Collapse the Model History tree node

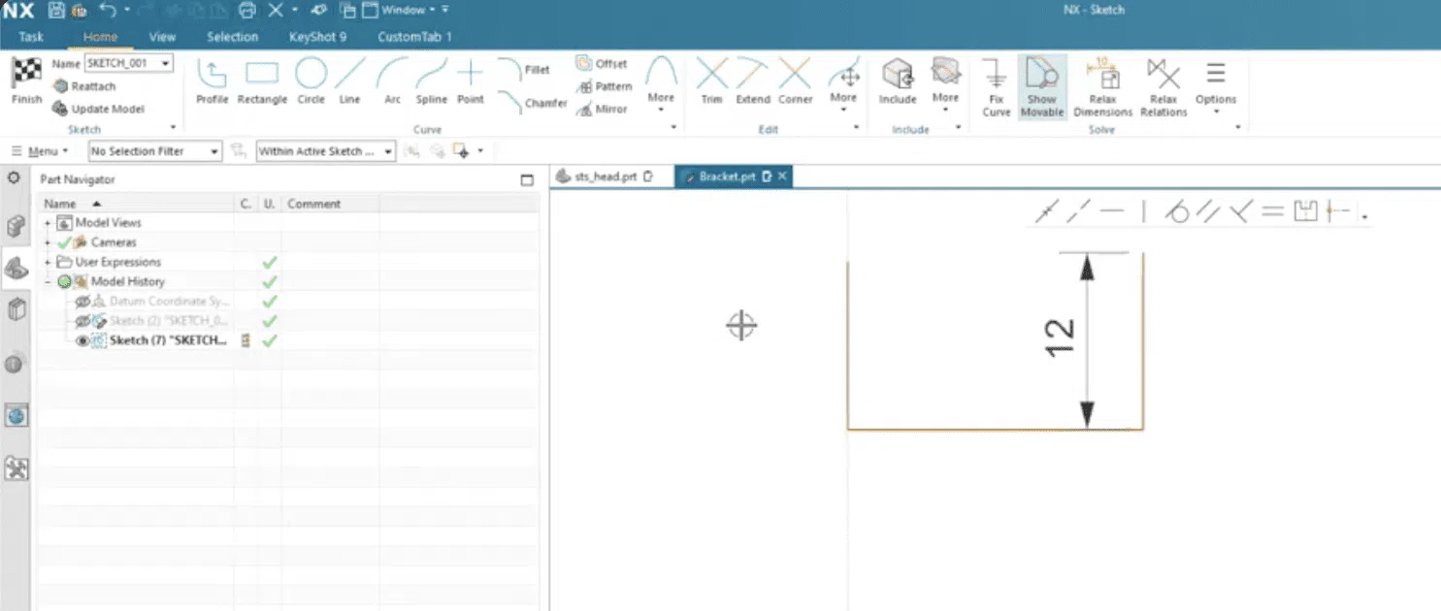pos(48,281)
